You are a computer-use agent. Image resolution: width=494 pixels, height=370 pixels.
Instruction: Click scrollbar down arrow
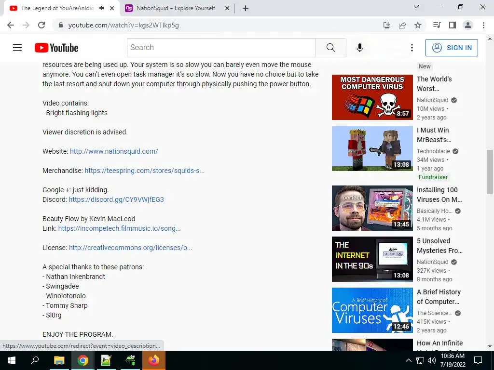(490, 346)
